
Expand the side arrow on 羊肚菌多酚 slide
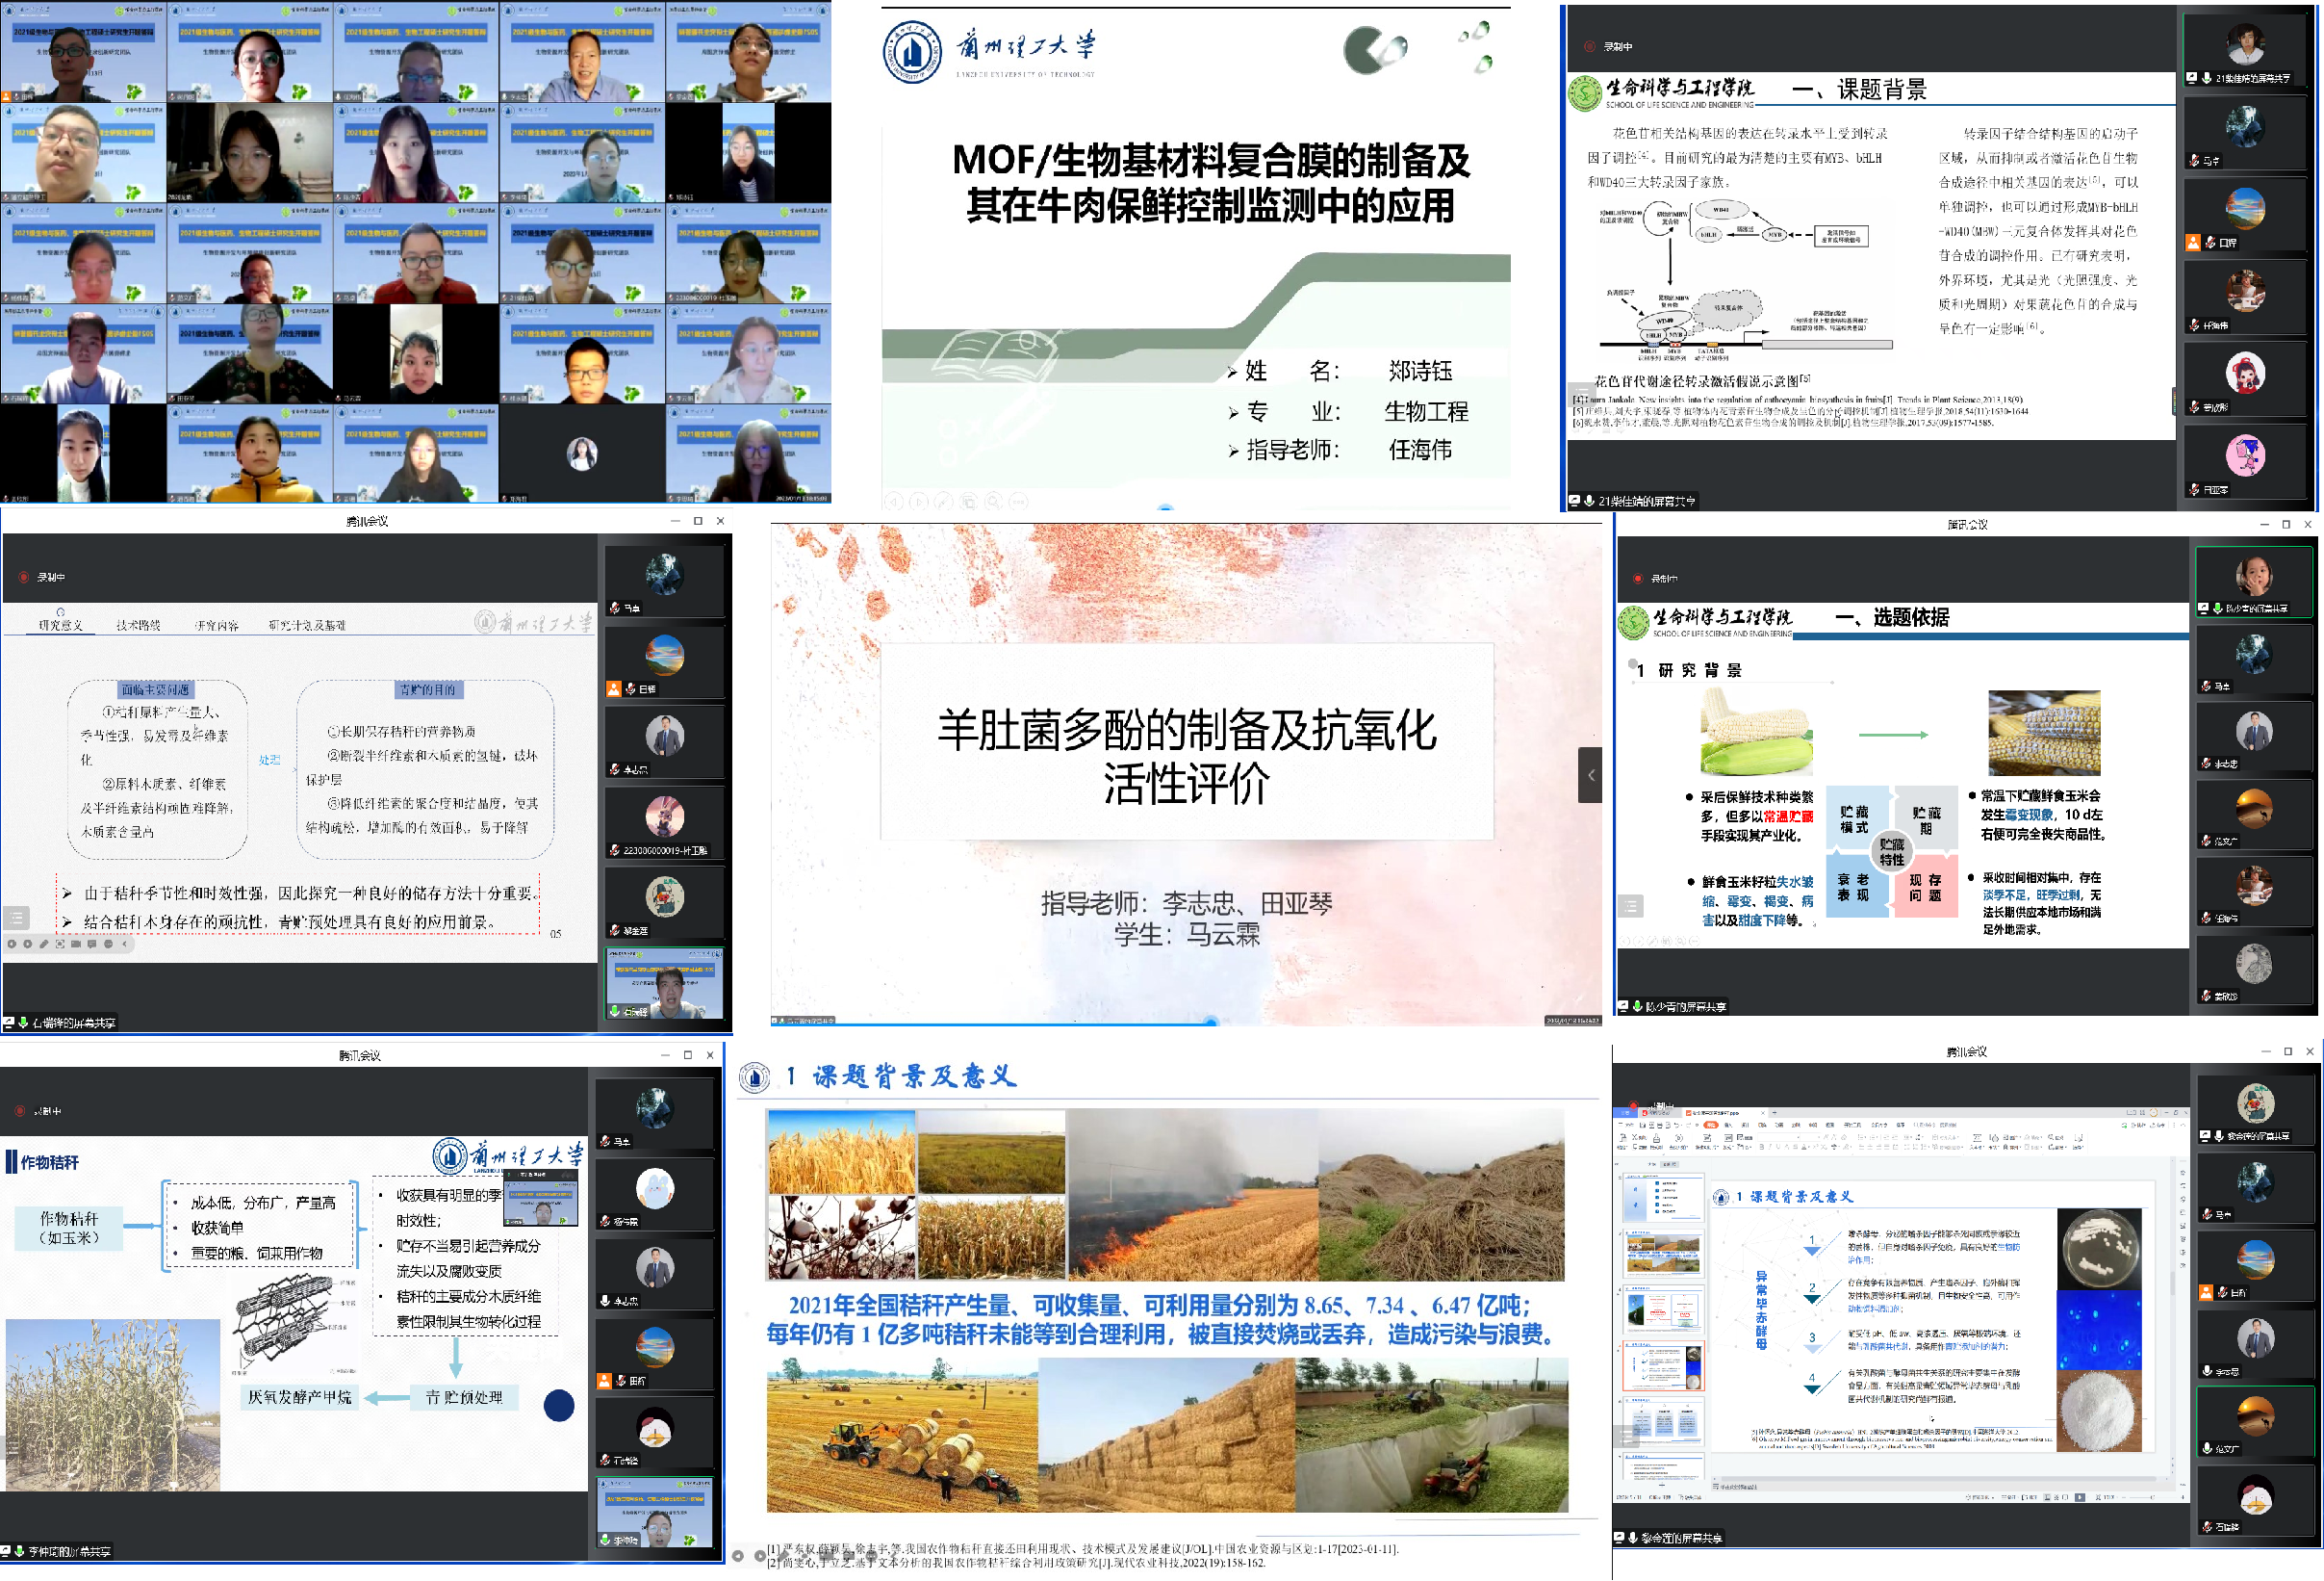pos(1590,775)
